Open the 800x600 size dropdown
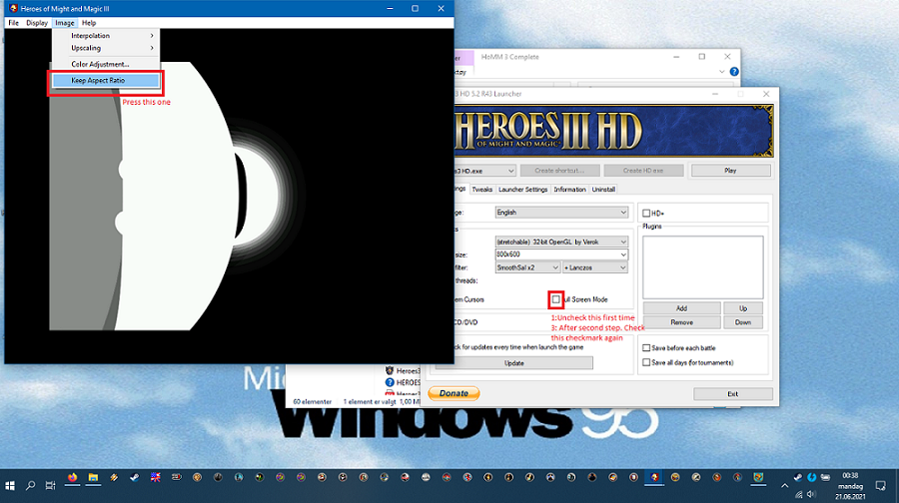 click(561, 254)
